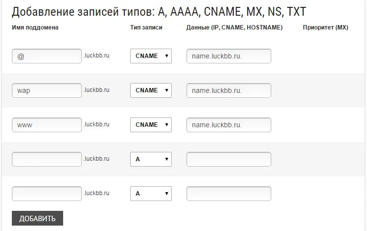
Task: Click the data field in the wap row
Action: pos(229,90)
